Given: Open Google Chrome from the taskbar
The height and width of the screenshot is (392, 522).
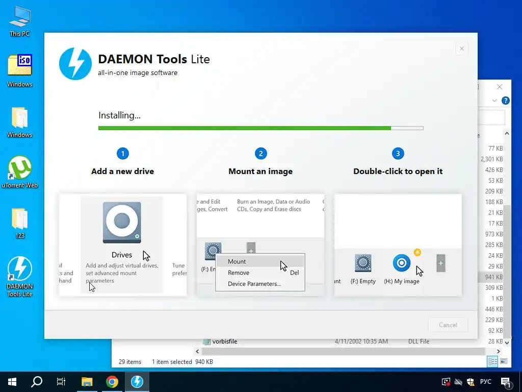Looking at the screenshot, I should coord(112,382).
